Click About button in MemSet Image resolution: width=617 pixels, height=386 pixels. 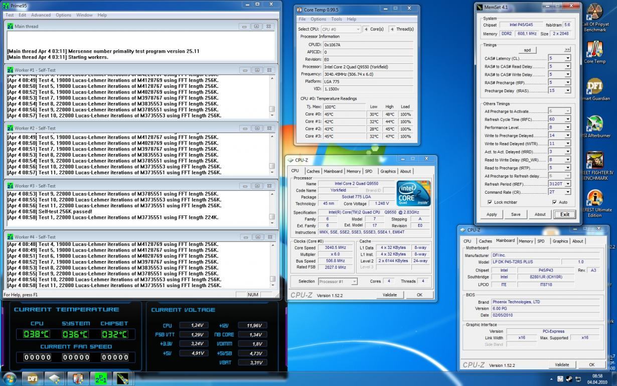(540, 214)
